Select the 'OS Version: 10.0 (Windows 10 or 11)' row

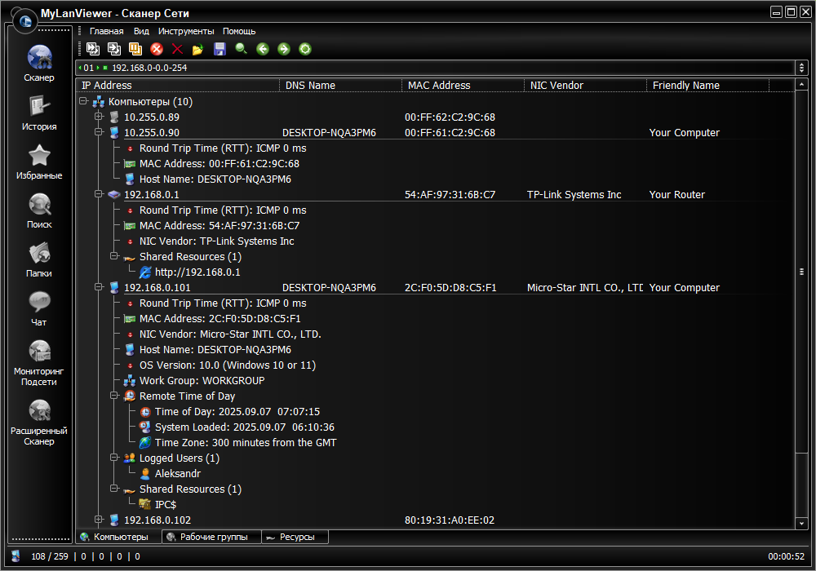[x=228, y=365]
